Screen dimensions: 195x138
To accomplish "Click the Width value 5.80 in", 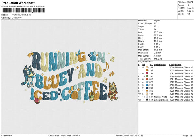I will tap(190, 11).
